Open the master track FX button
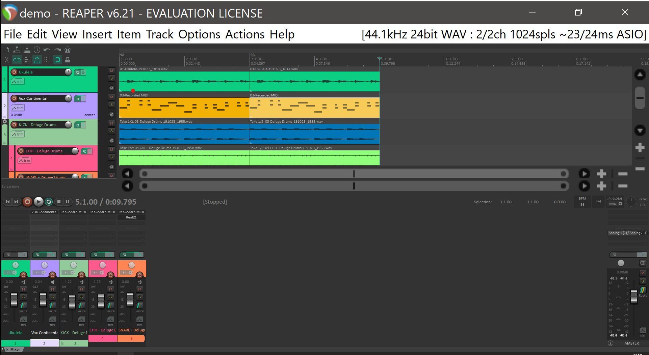649x355 pixels. (x=623, y=255)
